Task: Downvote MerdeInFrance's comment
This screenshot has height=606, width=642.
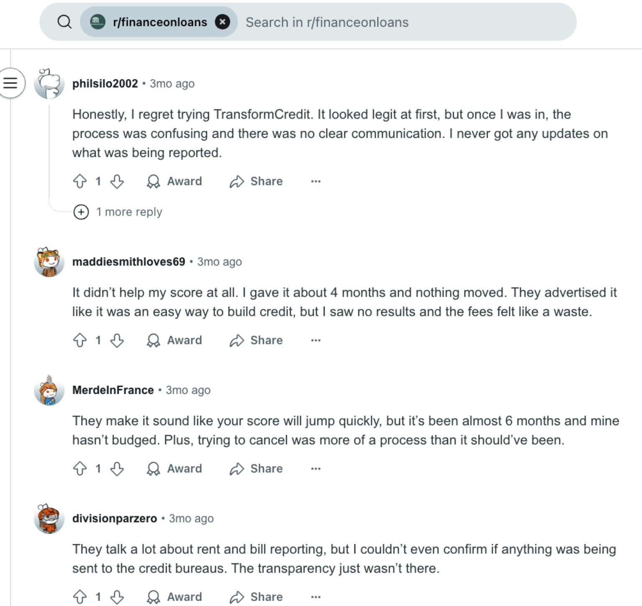Action: tap(117, 469)
